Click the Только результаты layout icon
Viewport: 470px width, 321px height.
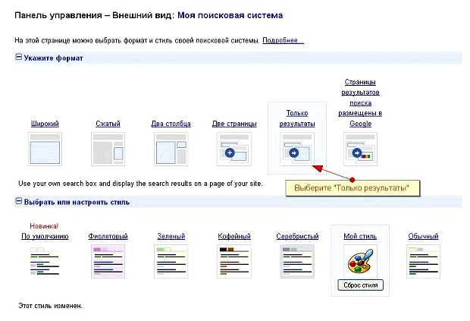coord(296,147)
